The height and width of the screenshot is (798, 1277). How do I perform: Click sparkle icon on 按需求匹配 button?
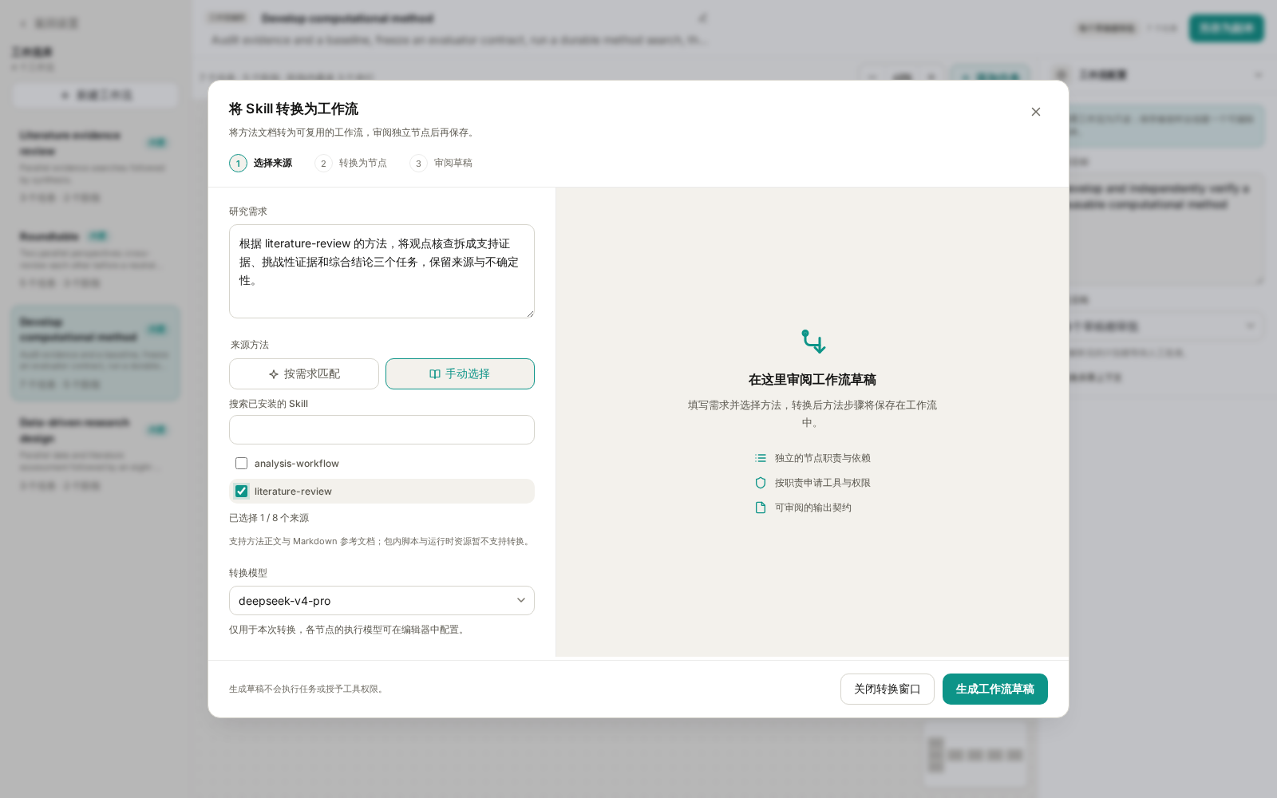coord(274,374)
